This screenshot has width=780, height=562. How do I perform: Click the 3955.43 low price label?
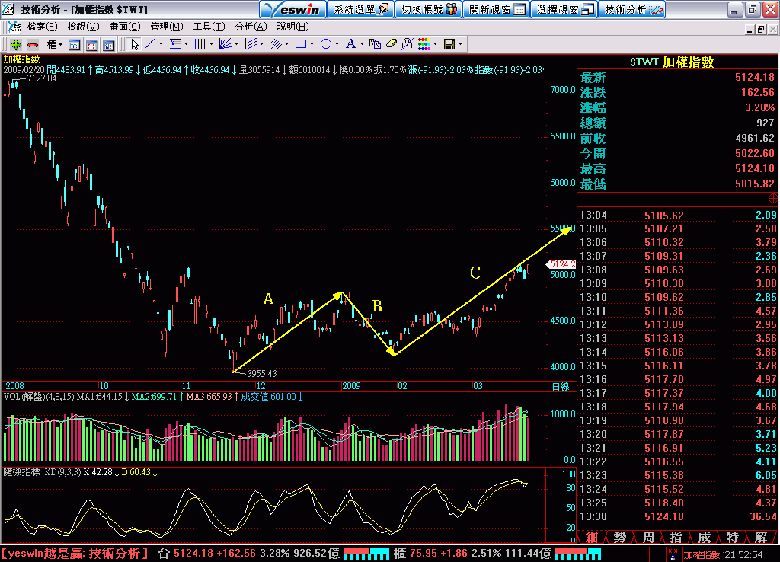coord(262,373)
